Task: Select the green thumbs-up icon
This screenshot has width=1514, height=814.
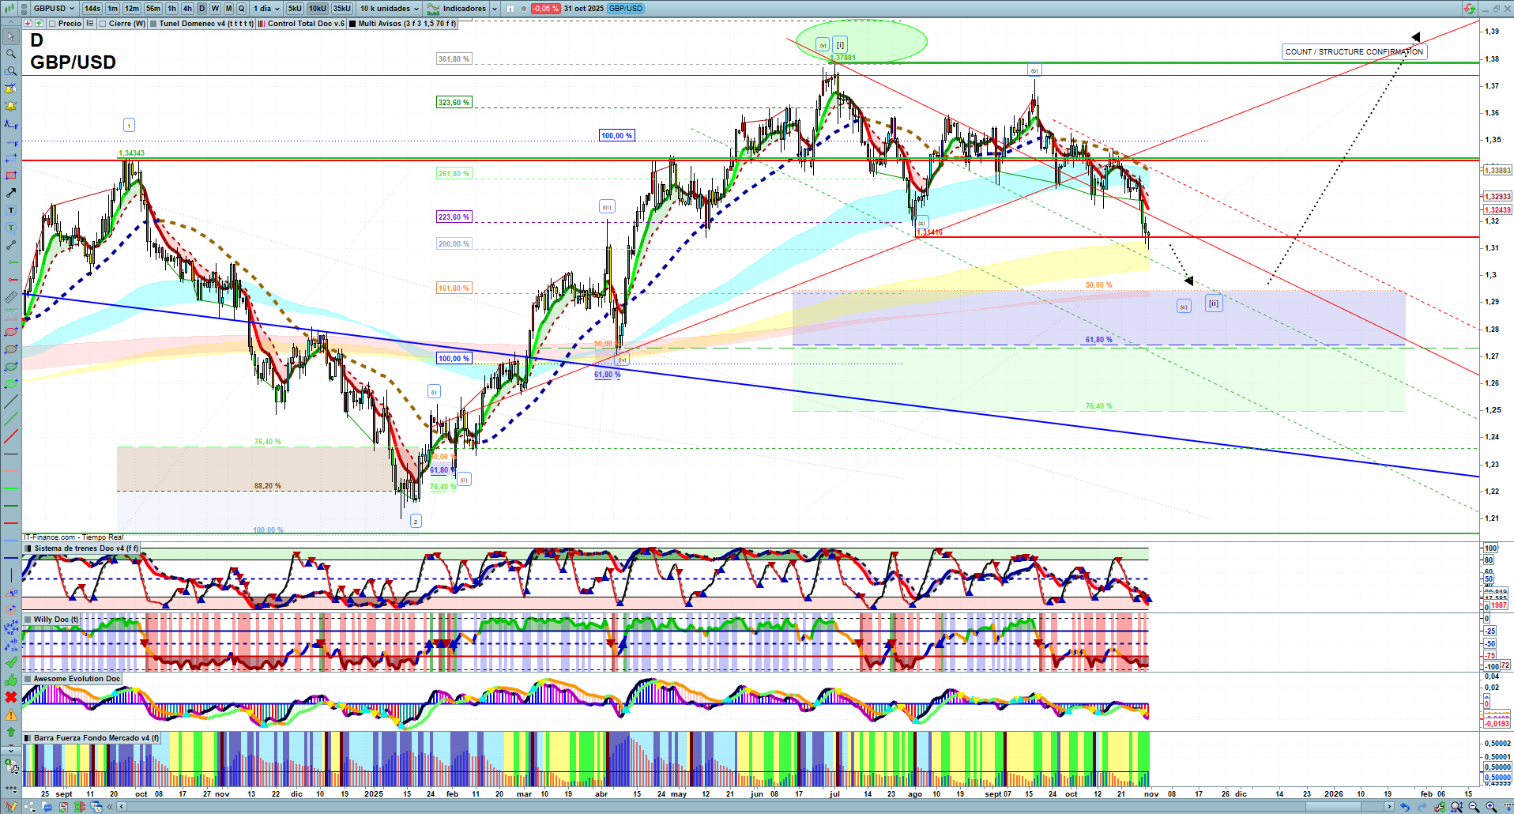Action: tap(11, 680)
